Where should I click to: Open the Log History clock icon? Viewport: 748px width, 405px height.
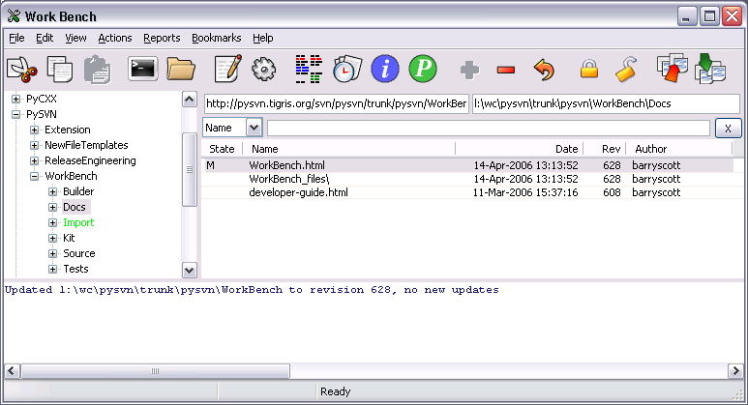pos(346,70)
